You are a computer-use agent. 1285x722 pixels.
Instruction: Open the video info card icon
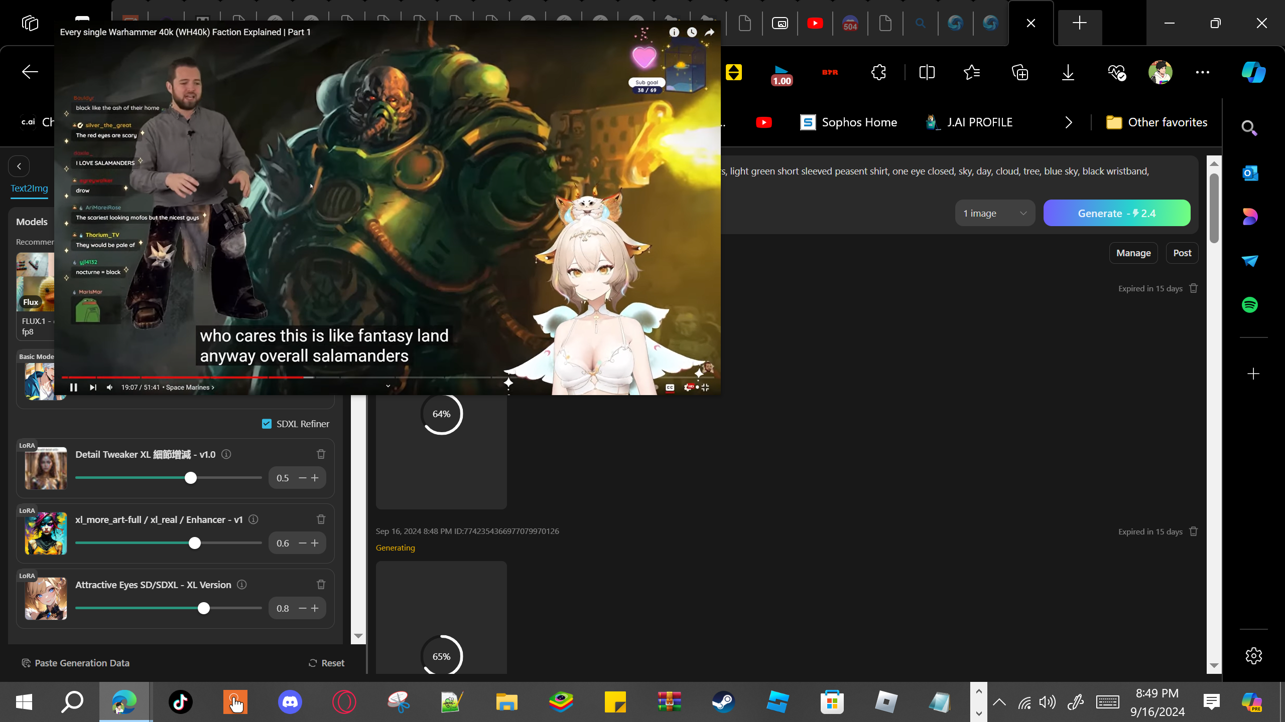[x=674, y=32]
